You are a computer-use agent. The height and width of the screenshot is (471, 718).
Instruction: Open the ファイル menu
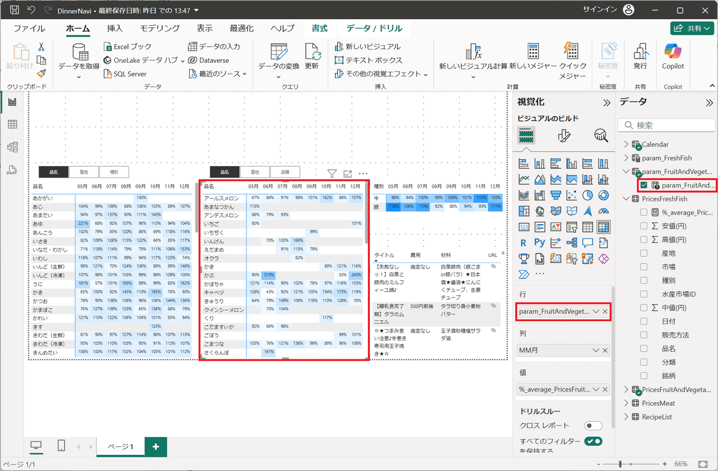[29, 28]
